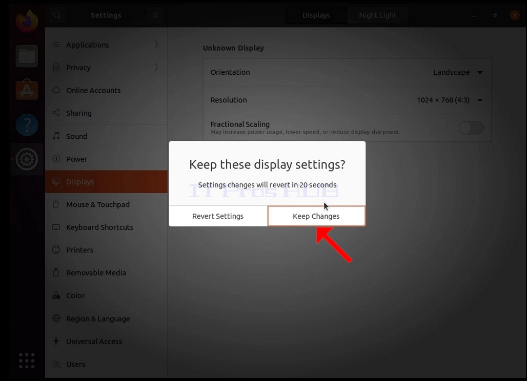Expand the Privacy sidebar entry chevron

156,68
